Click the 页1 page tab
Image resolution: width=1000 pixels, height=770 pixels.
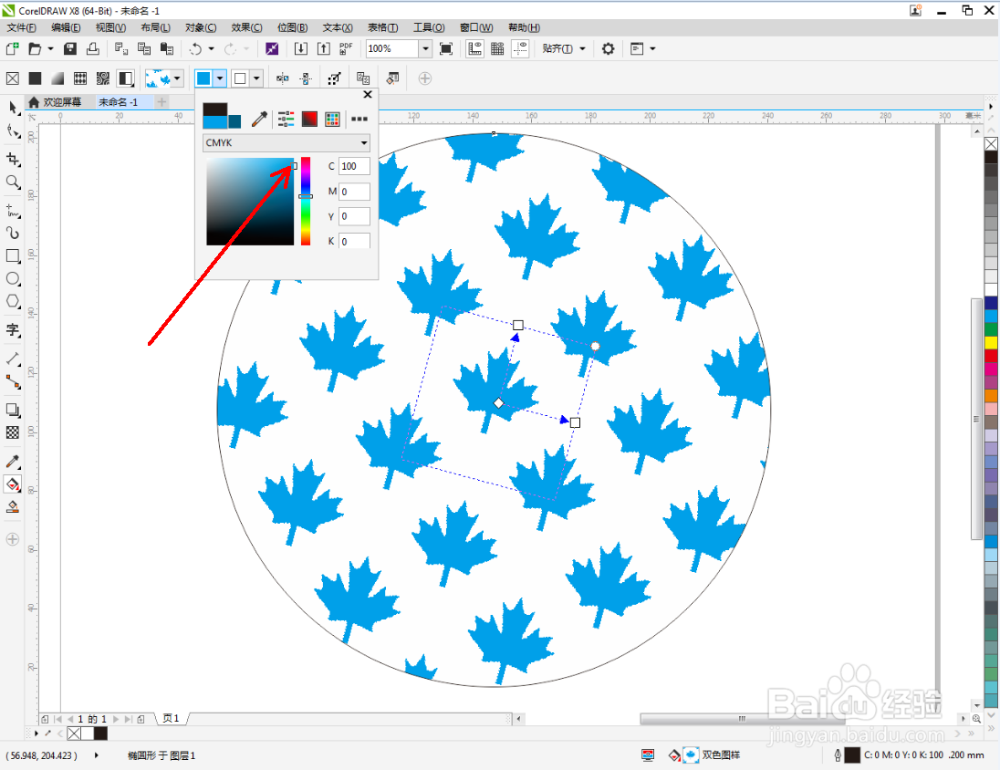(171, 718)
